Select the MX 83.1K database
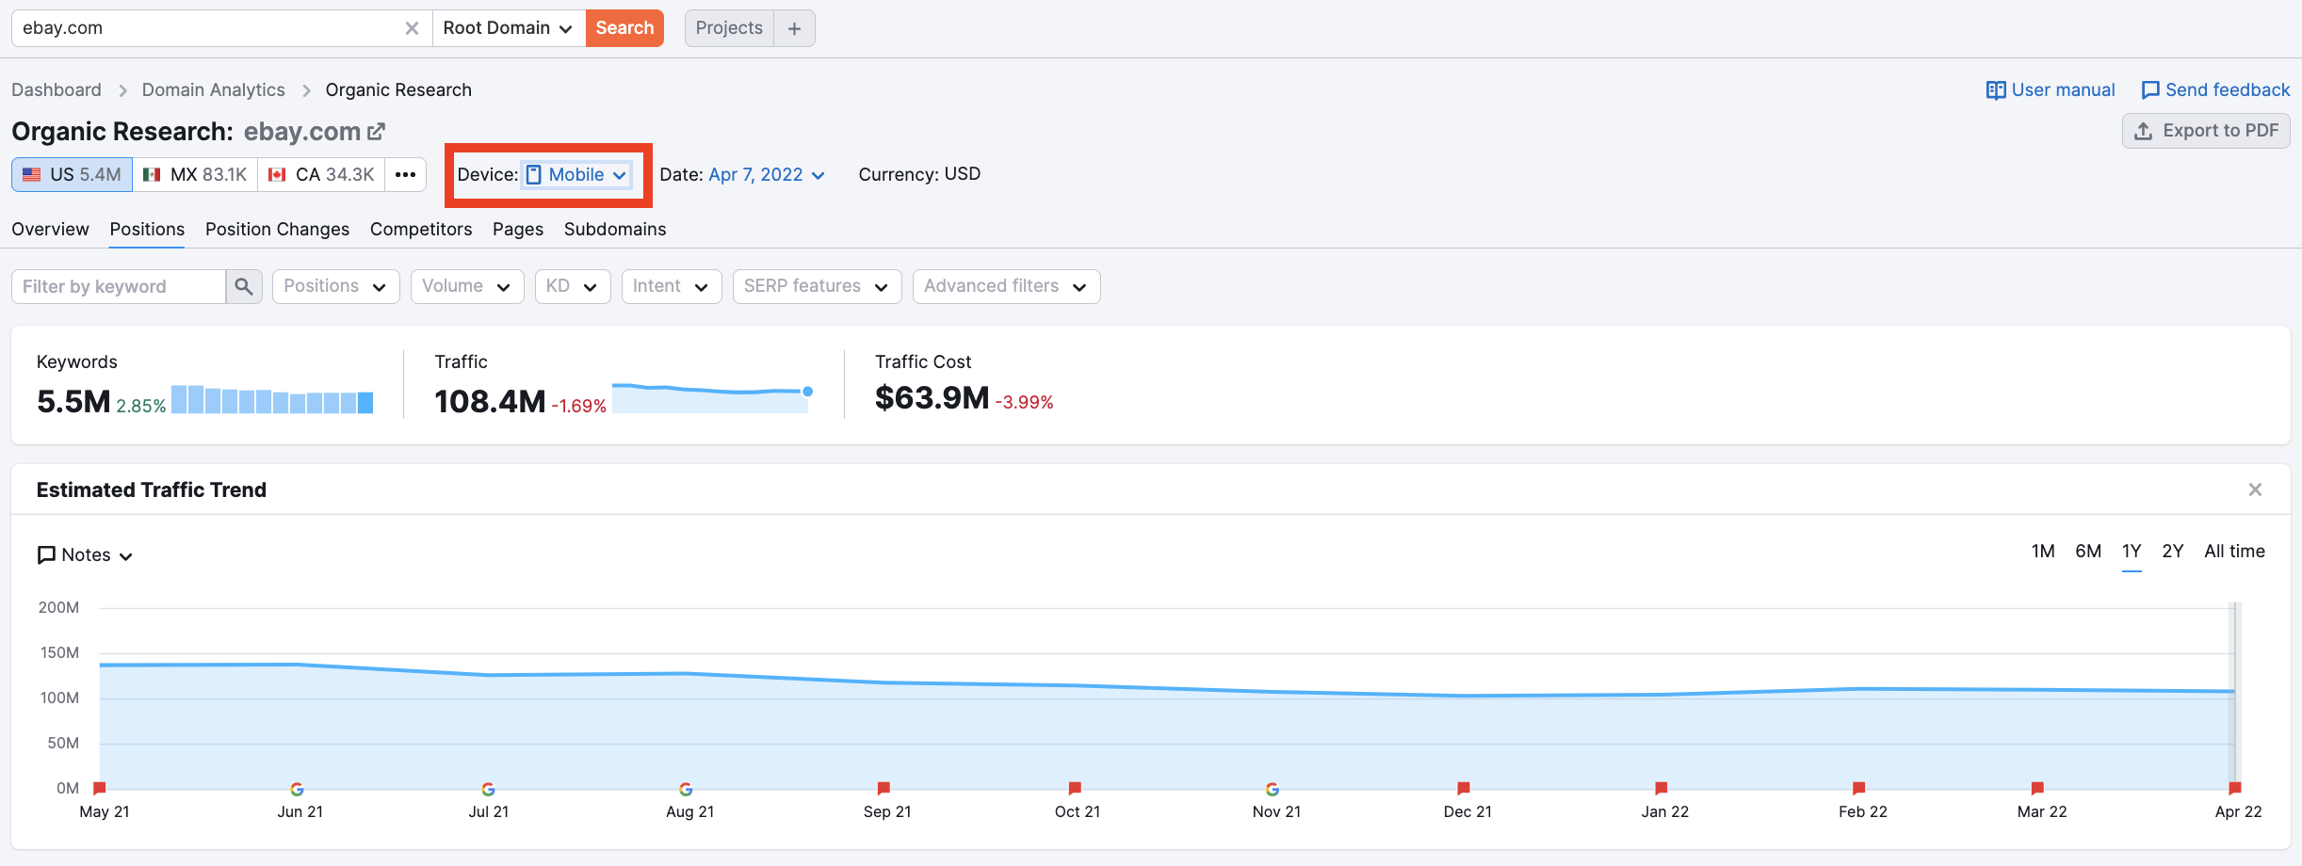2302x866 pixels. point(195,175)
